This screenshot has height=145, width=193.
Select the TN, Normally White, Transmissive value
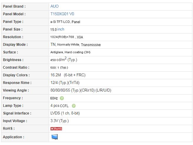(75, 45)
